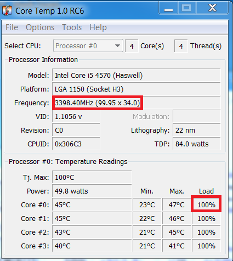This screenshot has width=233, height=261.
Task: Maximize the Core Temp window
Action: 186,8
